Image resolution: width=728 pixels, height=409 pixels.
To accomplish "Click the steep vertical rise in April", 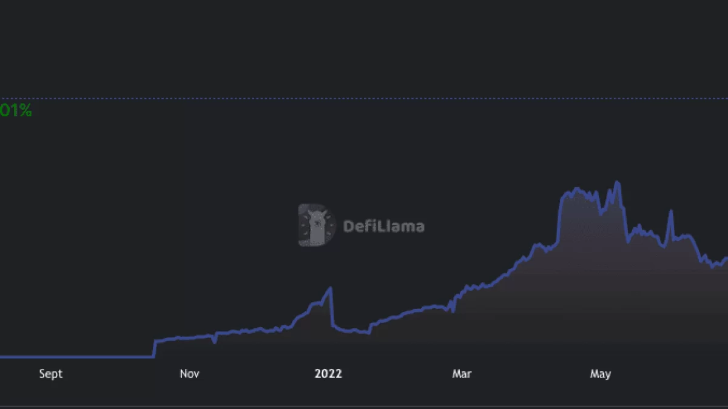I will click(x=559, y=218).
